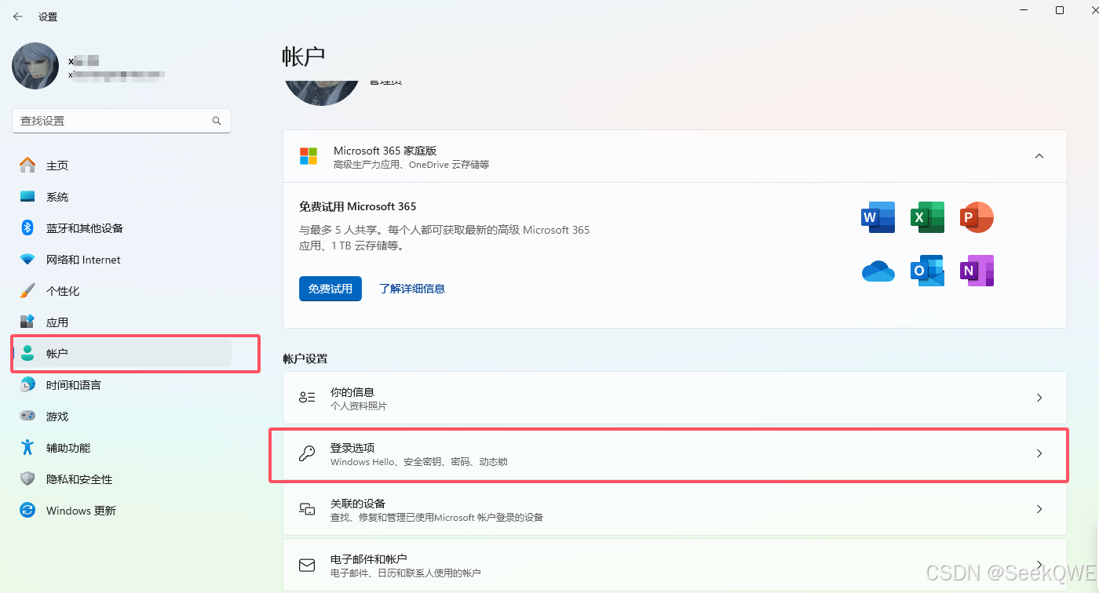Click the shield icon for 隐私和安全性
This screenshot has height=593, width=1099.
click(x=27, y=478)
